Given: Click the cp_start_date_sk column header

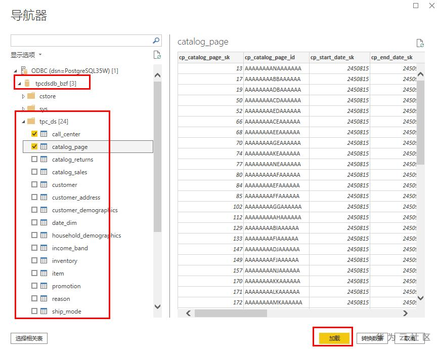Looking at the screenshot, I should (339, 57).
